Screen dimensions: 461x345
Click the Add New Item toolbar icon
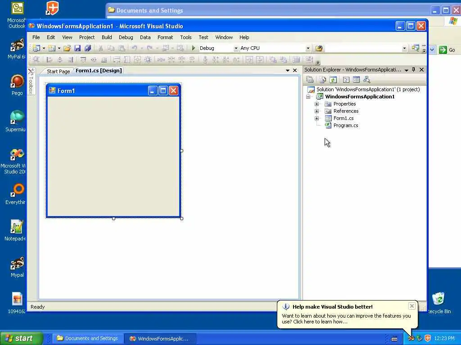point(52,48)
